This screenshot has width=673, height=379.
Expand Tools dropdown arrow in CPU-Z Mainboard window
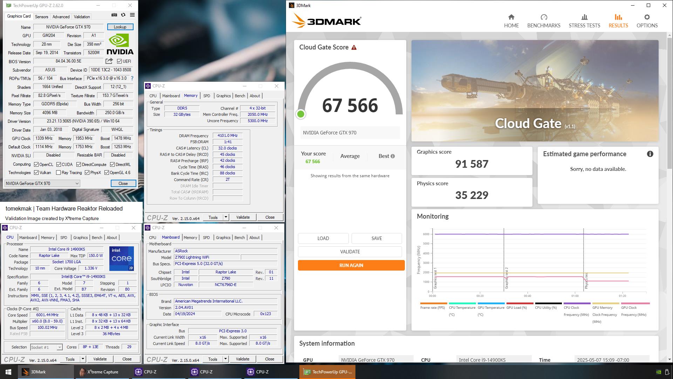[225, 359]
